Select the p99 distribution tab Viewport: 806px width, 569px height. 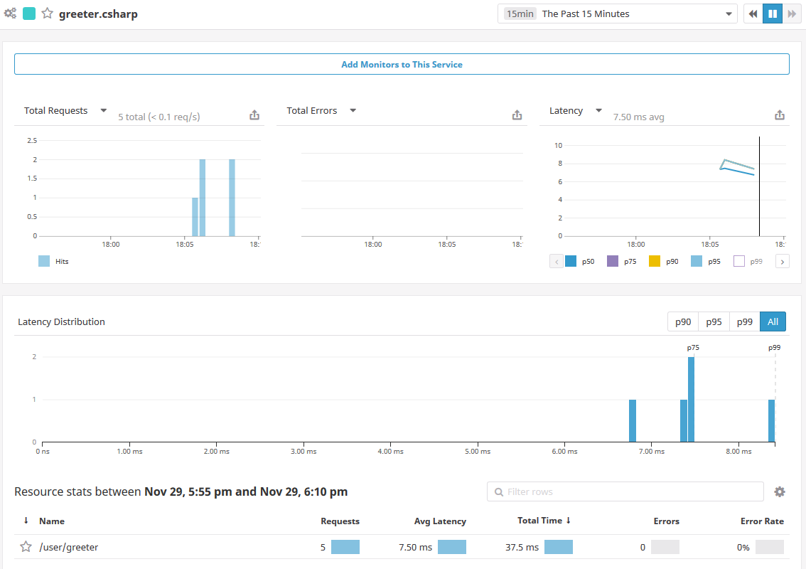click(744, 321)
